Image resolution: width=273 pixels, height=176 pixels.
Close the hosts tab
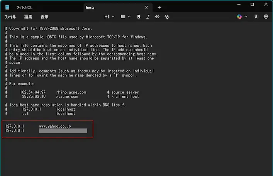click(x=146, y=7)
